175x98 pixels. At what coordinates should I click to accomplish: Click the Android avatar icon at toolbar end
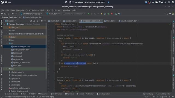173,14
